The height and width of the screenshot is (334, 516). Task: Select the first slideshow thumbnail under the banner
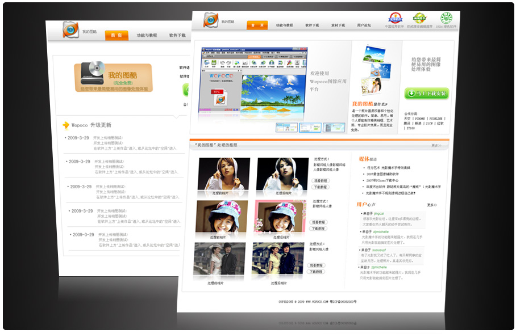(286, 128)
